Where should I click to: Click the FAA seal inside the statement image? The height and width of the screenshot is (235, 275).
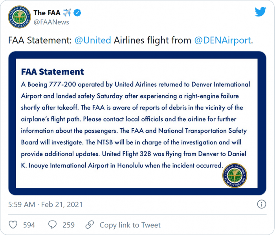tap(235, 175)
